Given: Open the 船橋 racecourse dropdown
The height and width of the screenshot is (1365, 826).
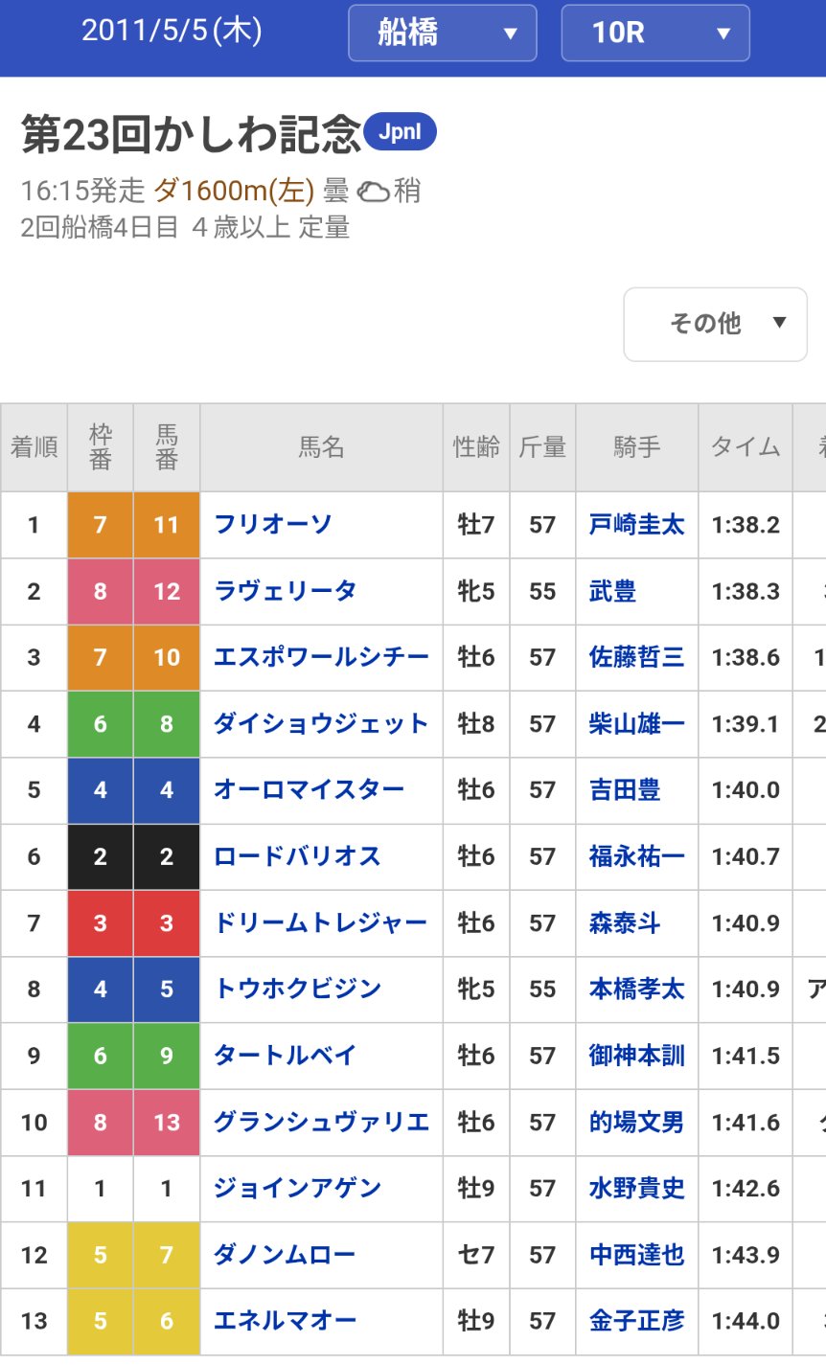Looking at the screenshot, I should point(442,34).
